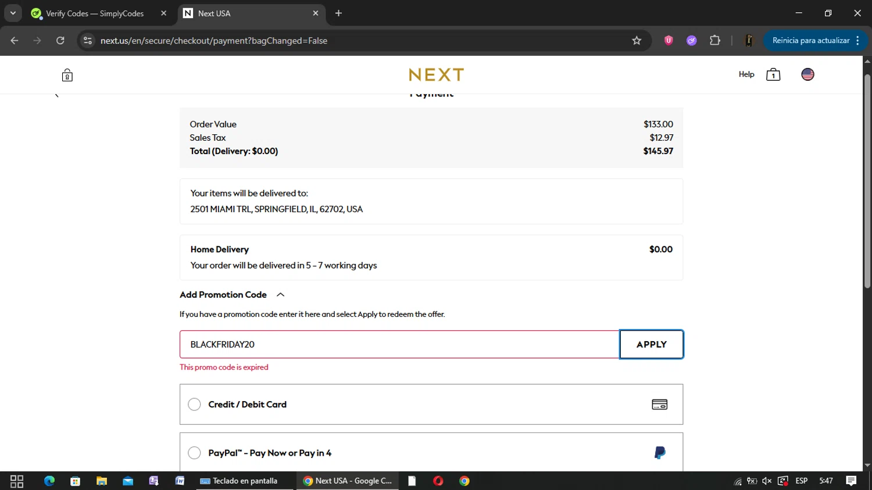Open the secure checkout lock bag icon
872x490 pixels.
click(67, 75)
